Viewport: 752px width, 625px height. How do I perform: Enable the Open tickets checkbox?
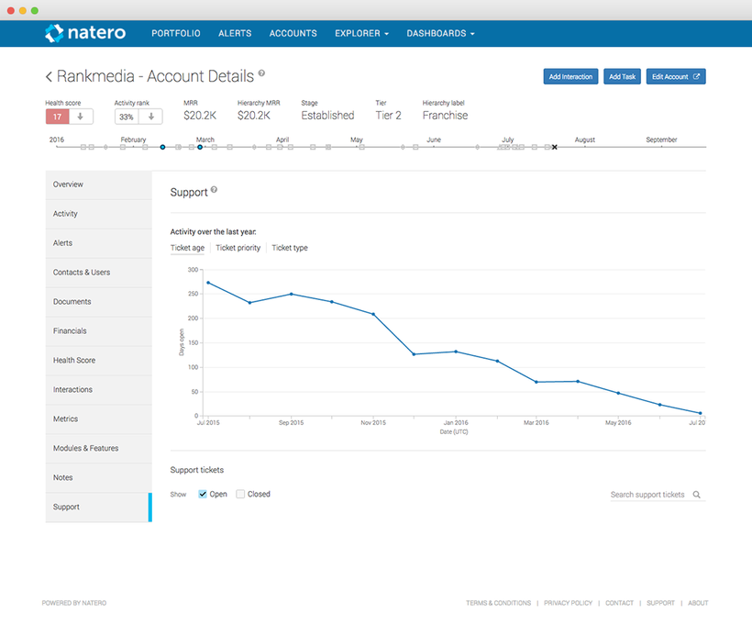click(x=203, y=494)
